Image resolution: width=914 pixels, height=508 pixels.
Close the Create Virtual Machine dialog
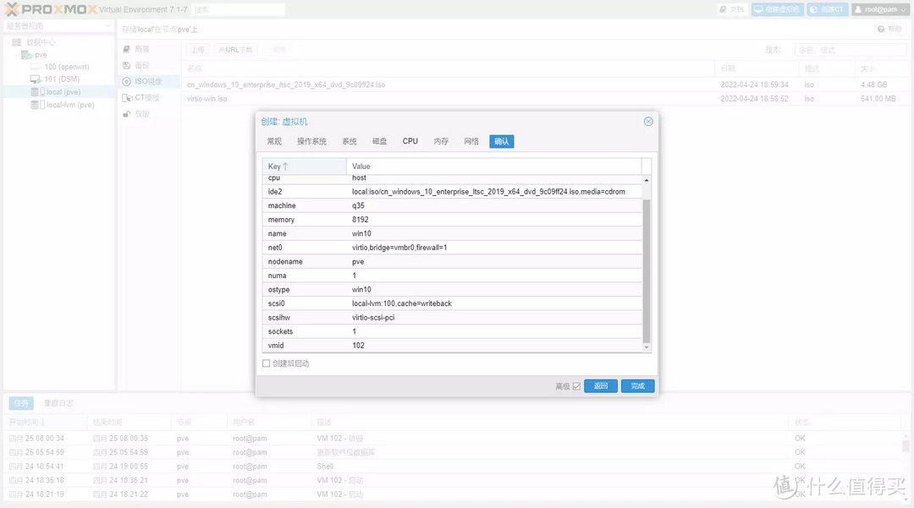coord(648,122)
